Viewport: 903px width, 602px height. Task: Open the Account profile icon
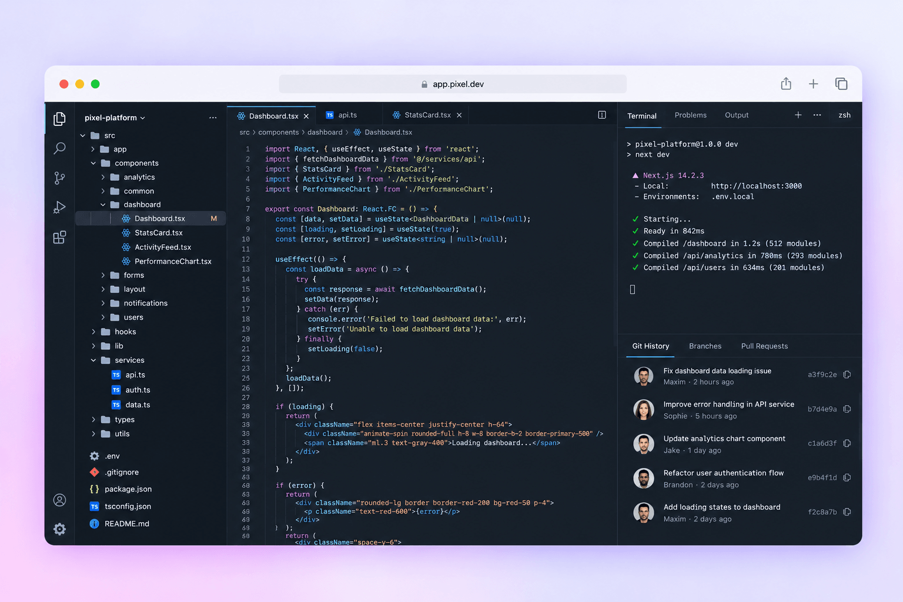(59, 500)
